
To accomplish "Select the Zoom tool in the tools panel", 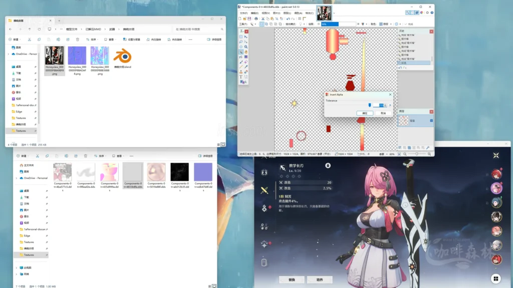I will [247, 47].
